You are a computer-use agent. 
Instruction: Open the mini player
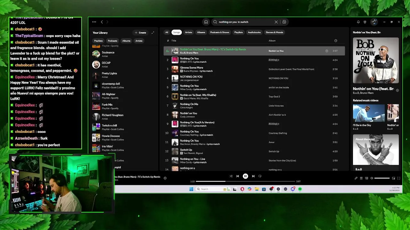point(393,178)
